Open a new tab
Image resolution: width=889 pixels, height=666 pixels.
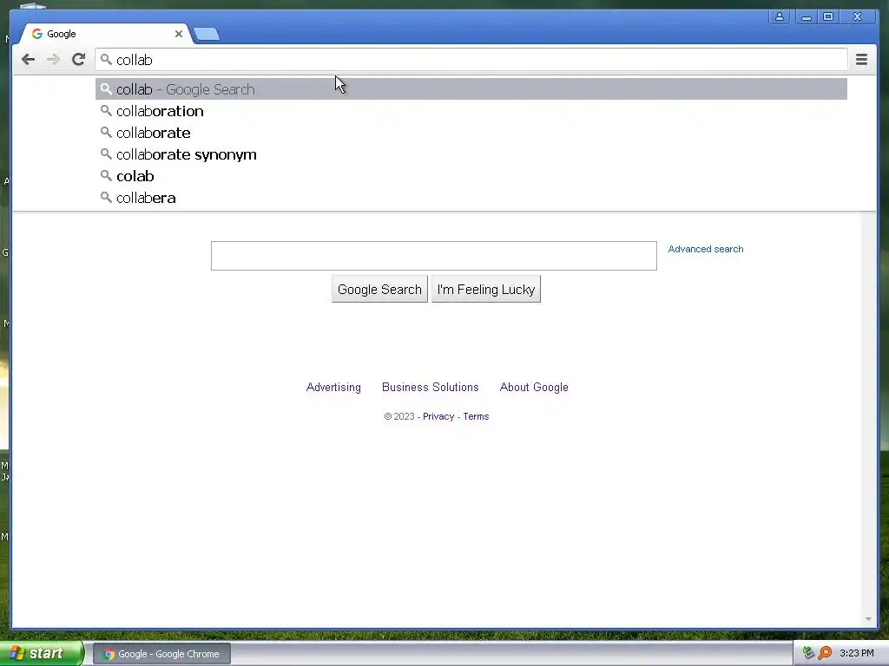[207, 35]
